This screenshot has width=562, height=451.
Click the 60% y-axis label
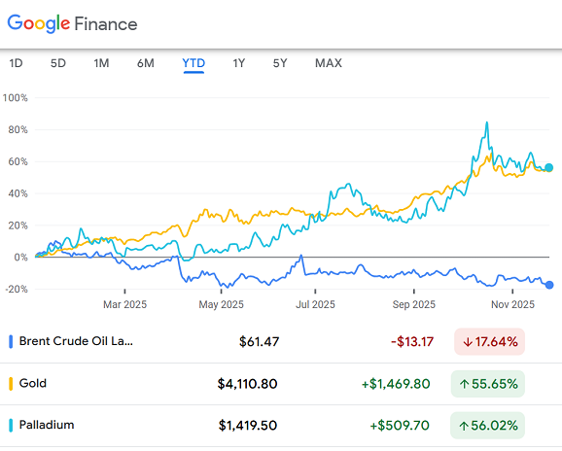pos(18,161)
